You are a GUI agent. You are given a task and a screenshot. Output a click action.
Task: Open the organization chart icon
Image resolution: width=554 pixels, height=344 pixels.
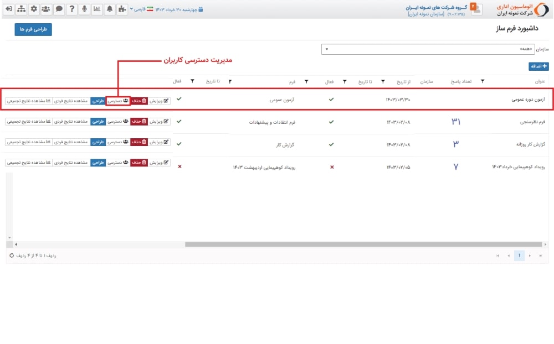tap(21, 9)
